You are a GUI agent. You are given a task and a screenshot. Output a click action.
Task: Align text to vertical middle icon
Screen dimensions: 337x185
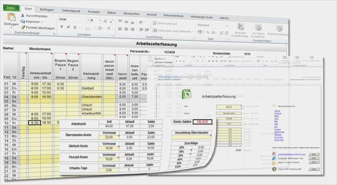(126, 21)
